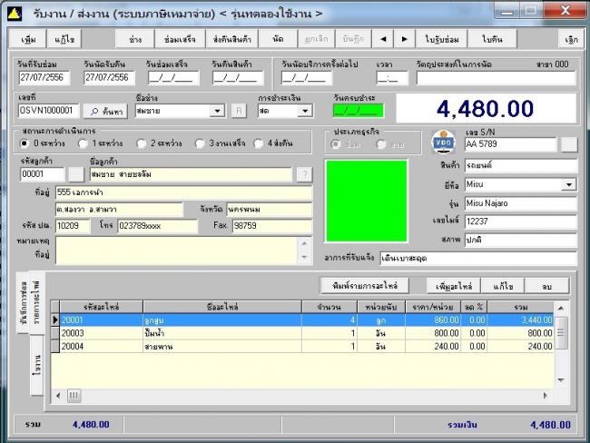Select status radio '3 งานเสร็จ'
This screenshot has width=590, height=443.
point(200,143)
